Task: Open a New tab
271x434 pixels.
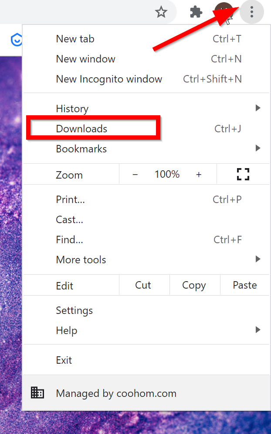Action: [x=75, y=39]
